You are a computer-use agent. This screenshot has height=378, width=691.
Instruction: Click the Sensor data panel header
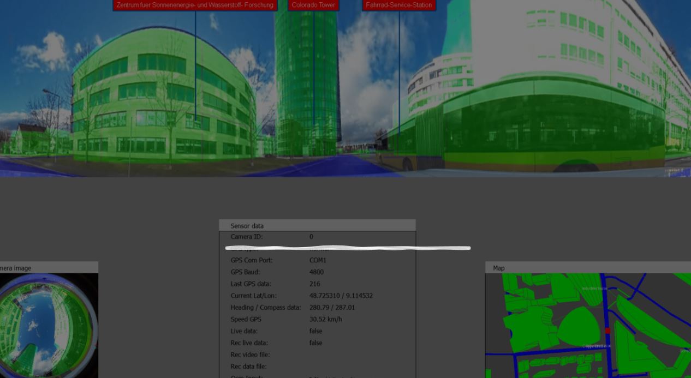click(247, 226)
